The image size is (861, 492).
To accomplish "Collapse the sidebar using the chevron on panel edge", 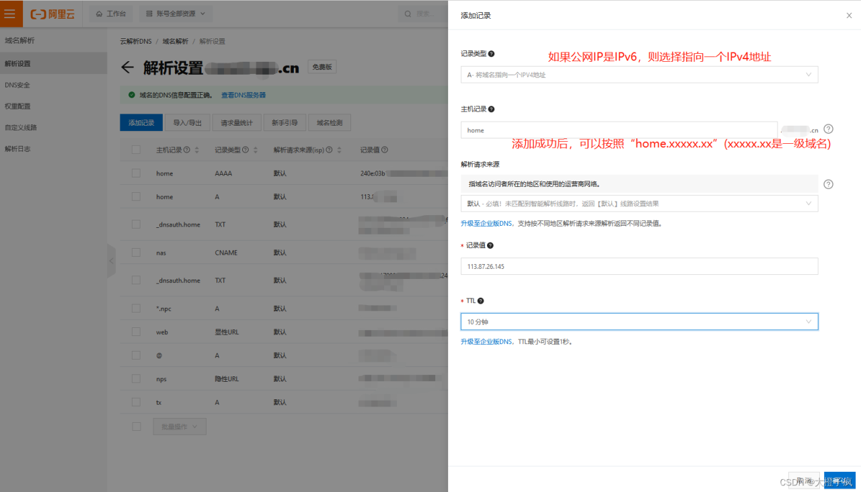I will click(x=111, y=261).
